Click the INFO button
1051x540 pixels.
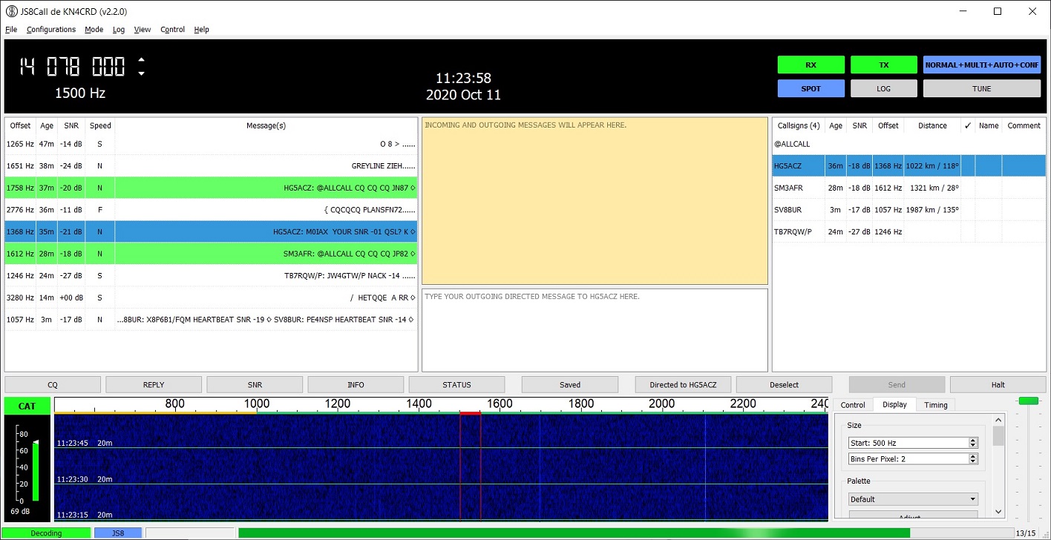pyautogui.click(x=356, y=385)
